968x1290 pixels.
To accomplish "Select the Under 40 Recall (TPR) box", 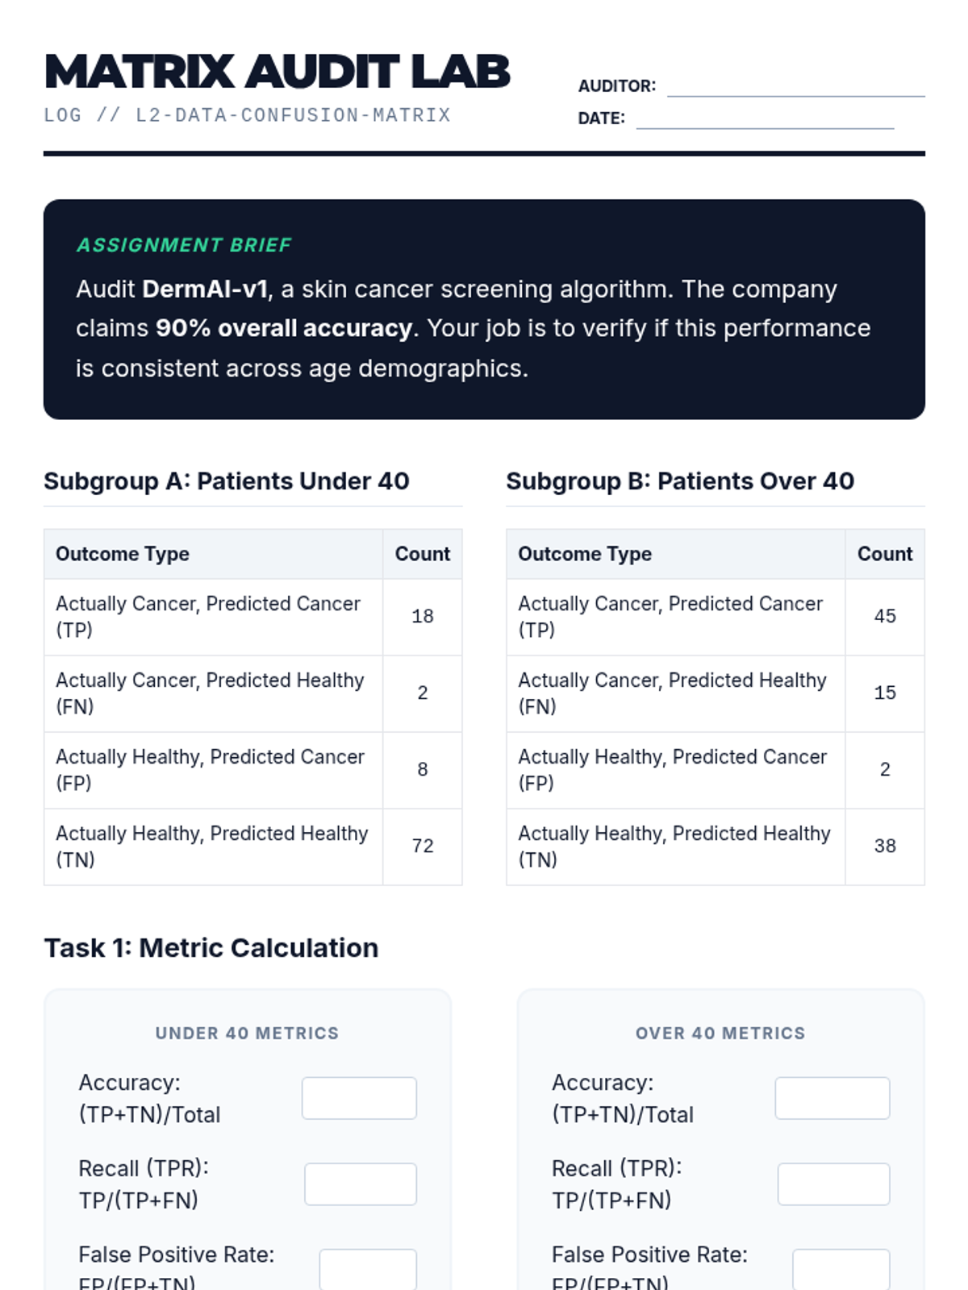I will click(x=361, y=1184).
